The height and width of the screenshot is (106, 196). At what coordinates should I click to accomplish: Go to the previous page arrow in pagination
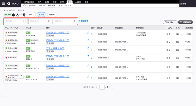pyautogui.click(x=96, y=87)
